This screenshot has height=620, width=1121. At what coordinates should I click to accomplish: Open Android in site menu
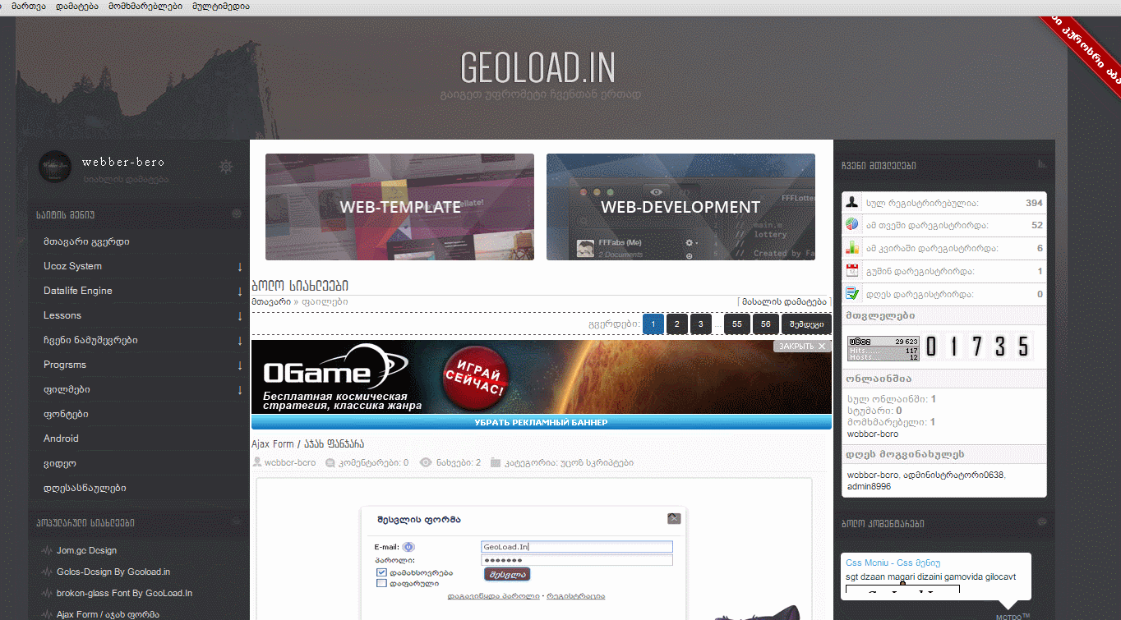61,439
